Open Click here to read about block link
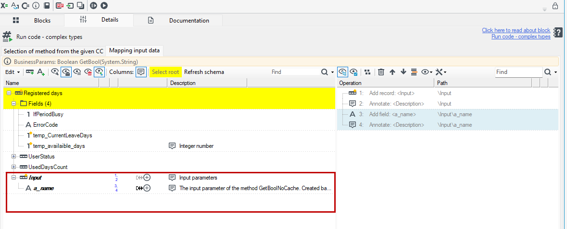The height and width of the screenshot is (229, 567). (516, 30)
